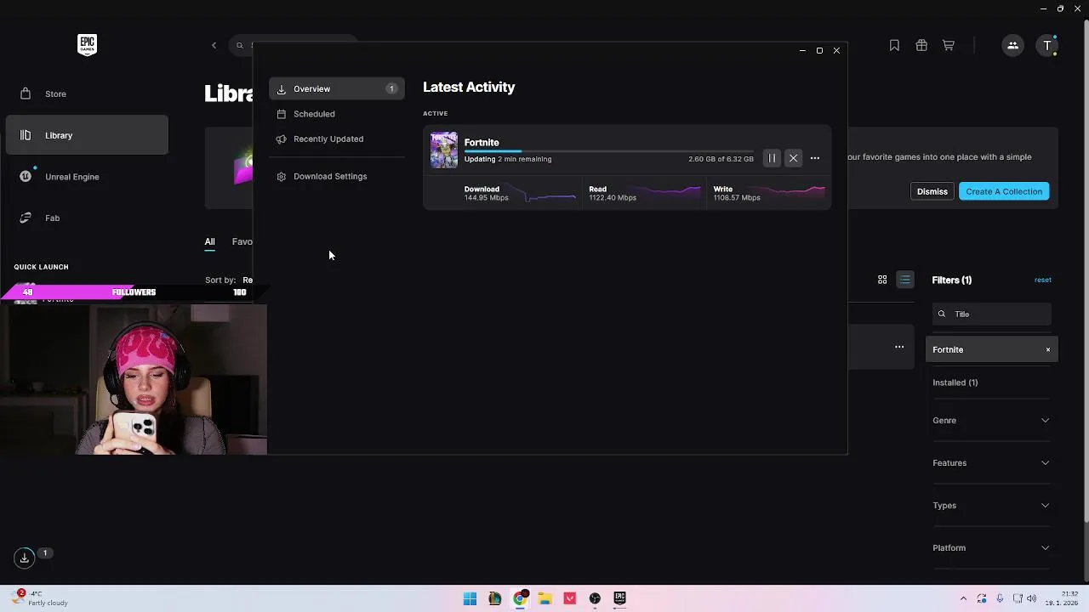This screenshot has width=1089, height=612.
Task: Expand the Types filter
Action: 991,505
